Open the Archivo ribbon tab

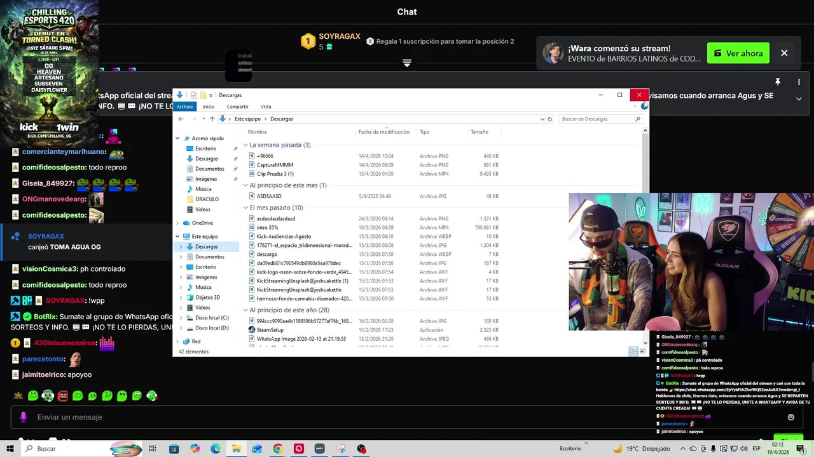(184, 107)
